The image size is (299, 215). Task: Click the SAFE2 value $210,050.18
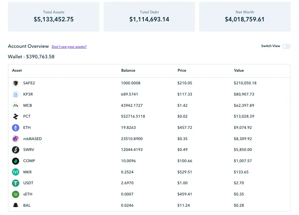[x=245, y=83]
